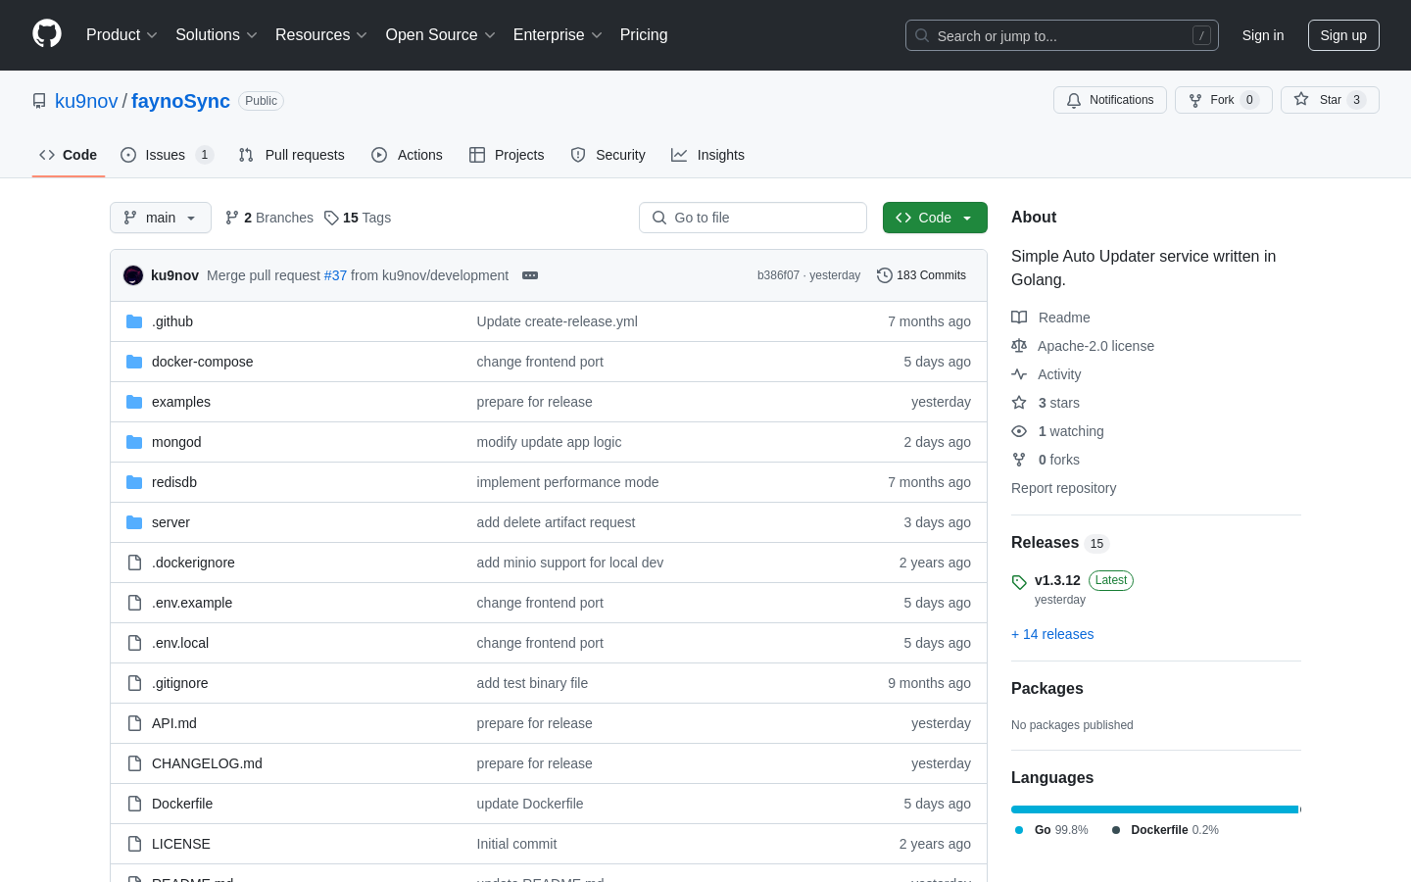The width and height of the screenshot is (1411, 882).
Task: View the 15 Tags list
Action: click(358, 218)
